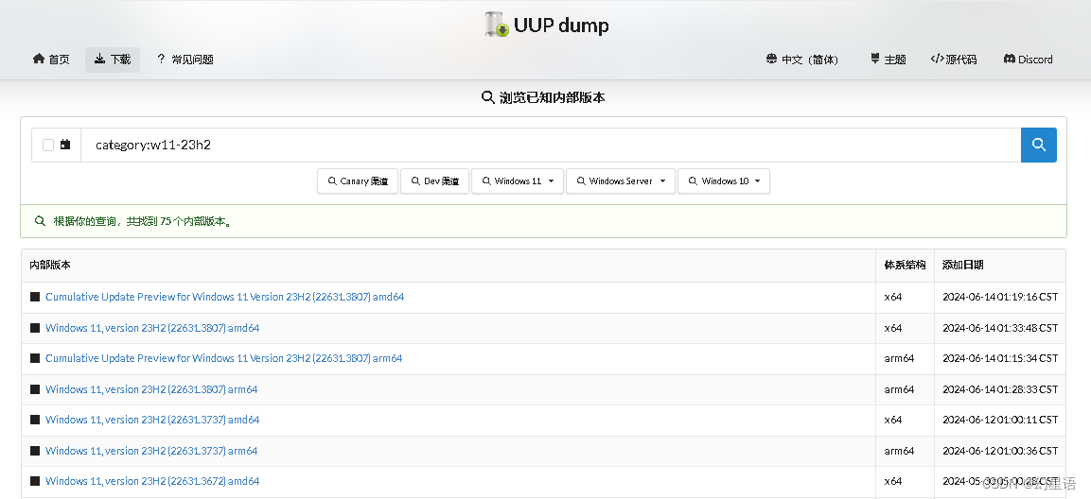
Task: Expand the Windows 10 dropdown
Action: (x=724, y=181)
